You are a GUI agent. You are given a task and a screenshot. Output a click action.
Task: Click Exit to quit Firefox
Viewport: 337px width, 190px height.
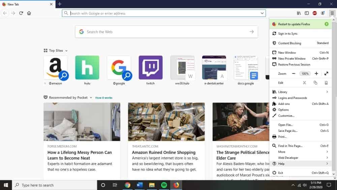click(x=301, y=173)
